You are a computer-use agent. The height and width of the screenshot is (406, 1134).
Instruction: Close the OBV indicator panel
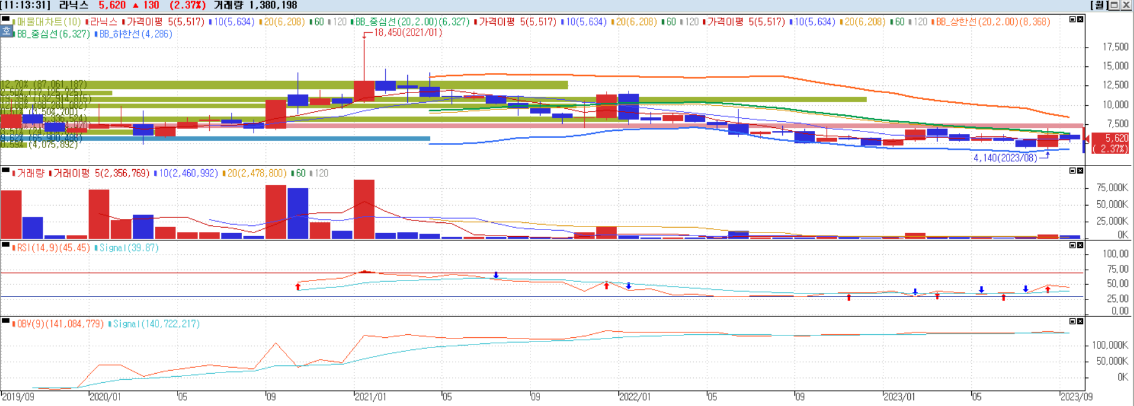(1080, 321)
